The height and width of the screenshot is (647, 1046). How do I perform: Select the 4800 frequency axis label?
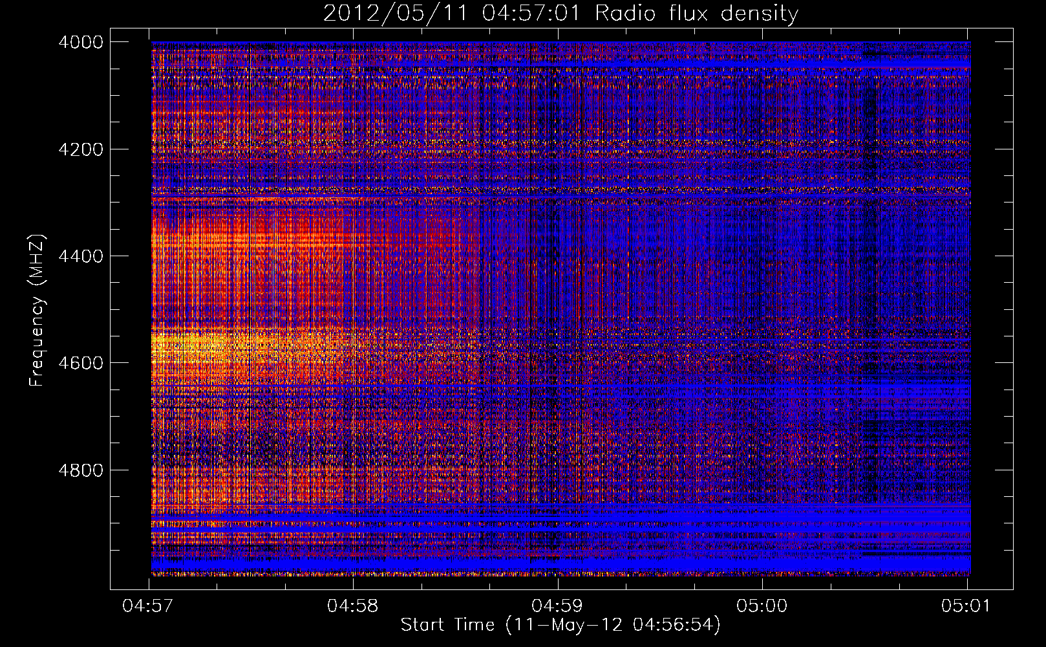[x=80, y=470]
